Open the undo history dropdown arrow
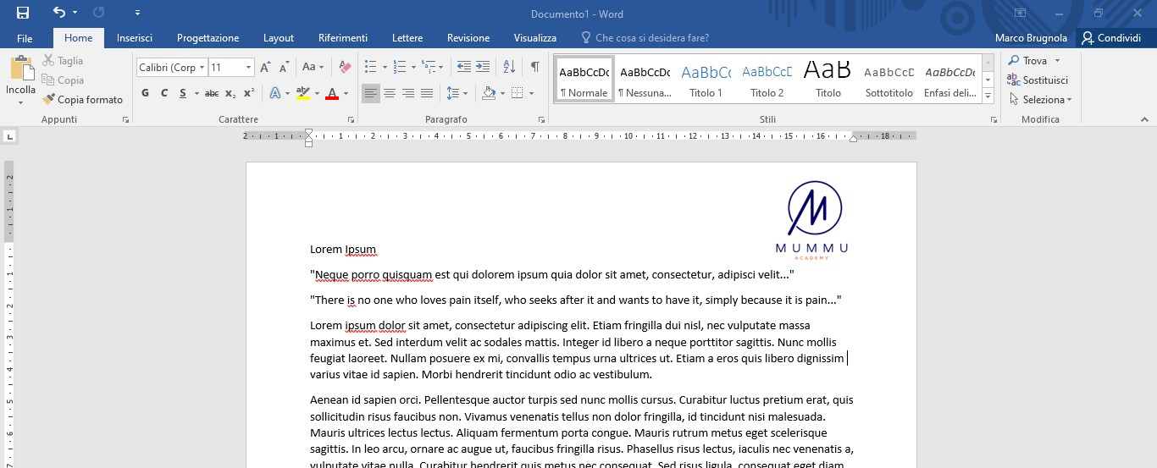 75,13
